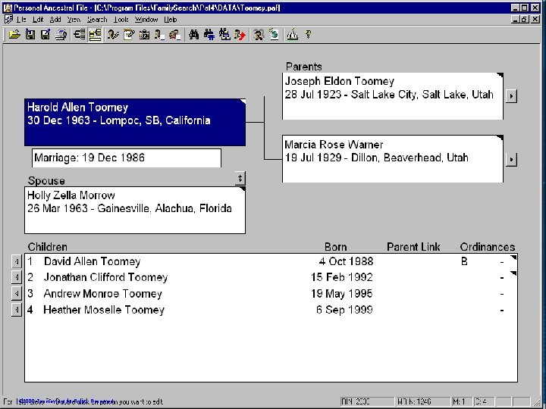Click the find in descendancy list icon
546x409 pixels.
(209, 34)
